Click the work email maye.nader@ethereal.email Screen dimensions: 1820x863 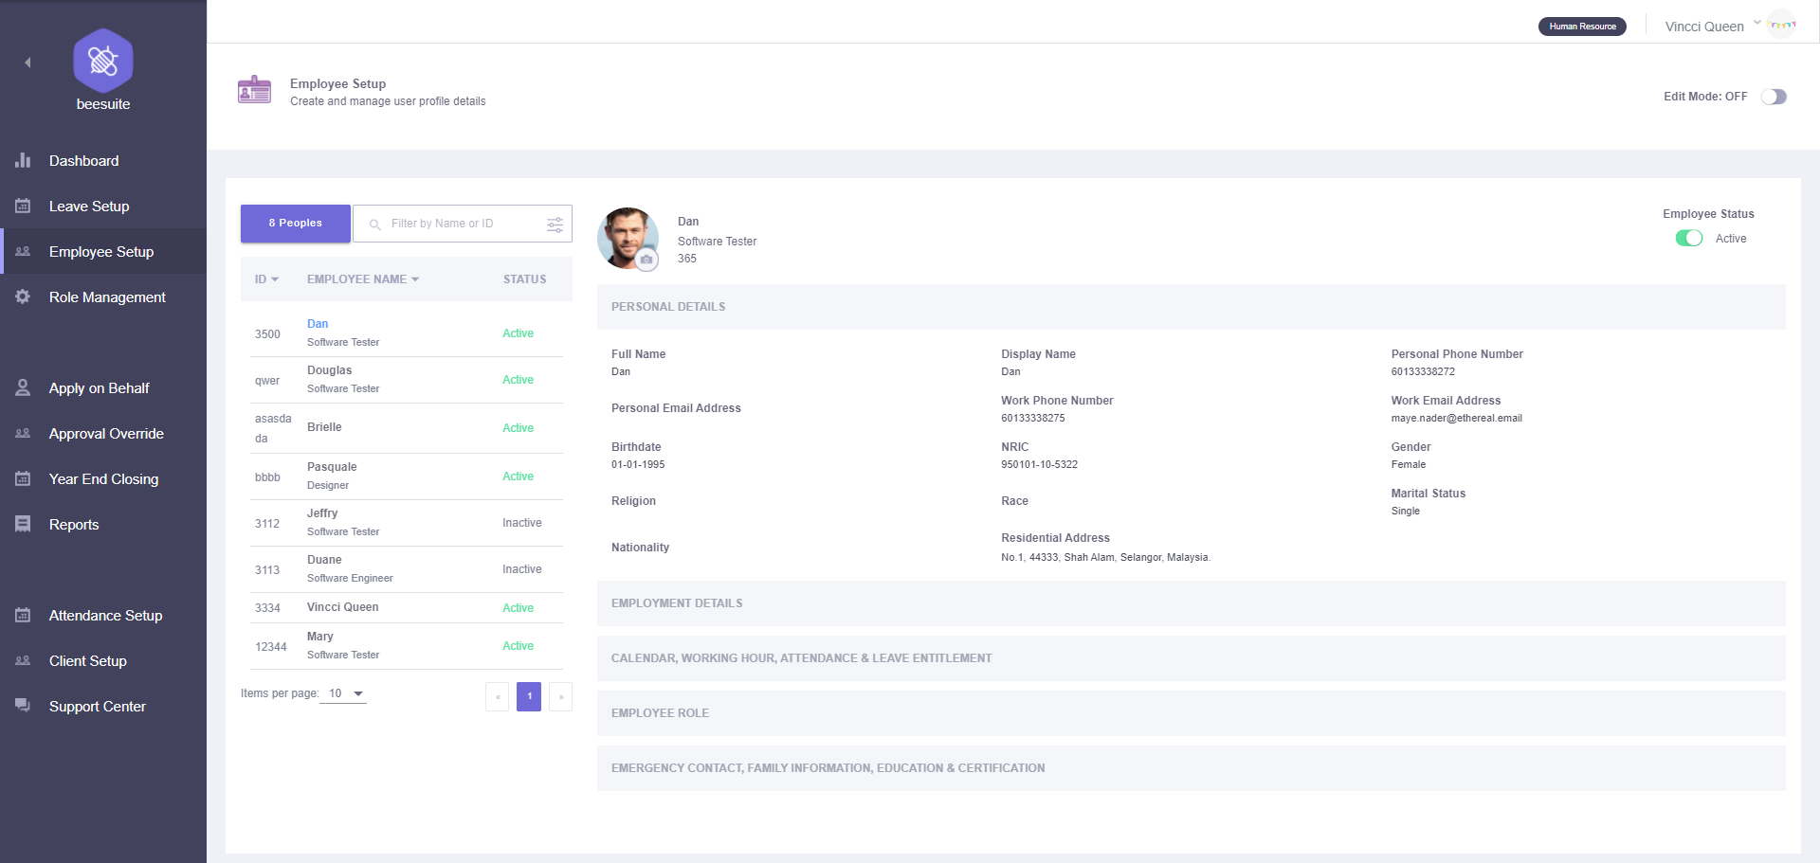click(x=1456, y=418)
